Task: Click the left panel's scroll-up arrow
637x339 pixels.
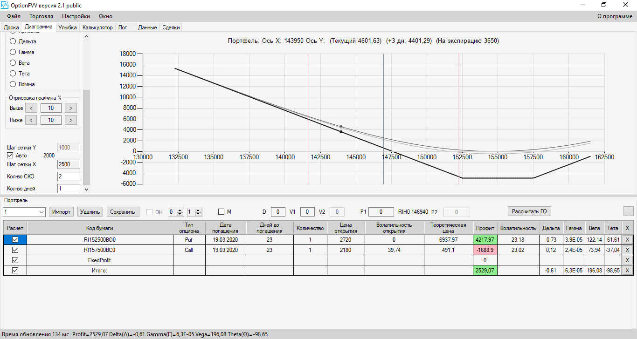Action: pyautogui.click(x=86, y=37)
